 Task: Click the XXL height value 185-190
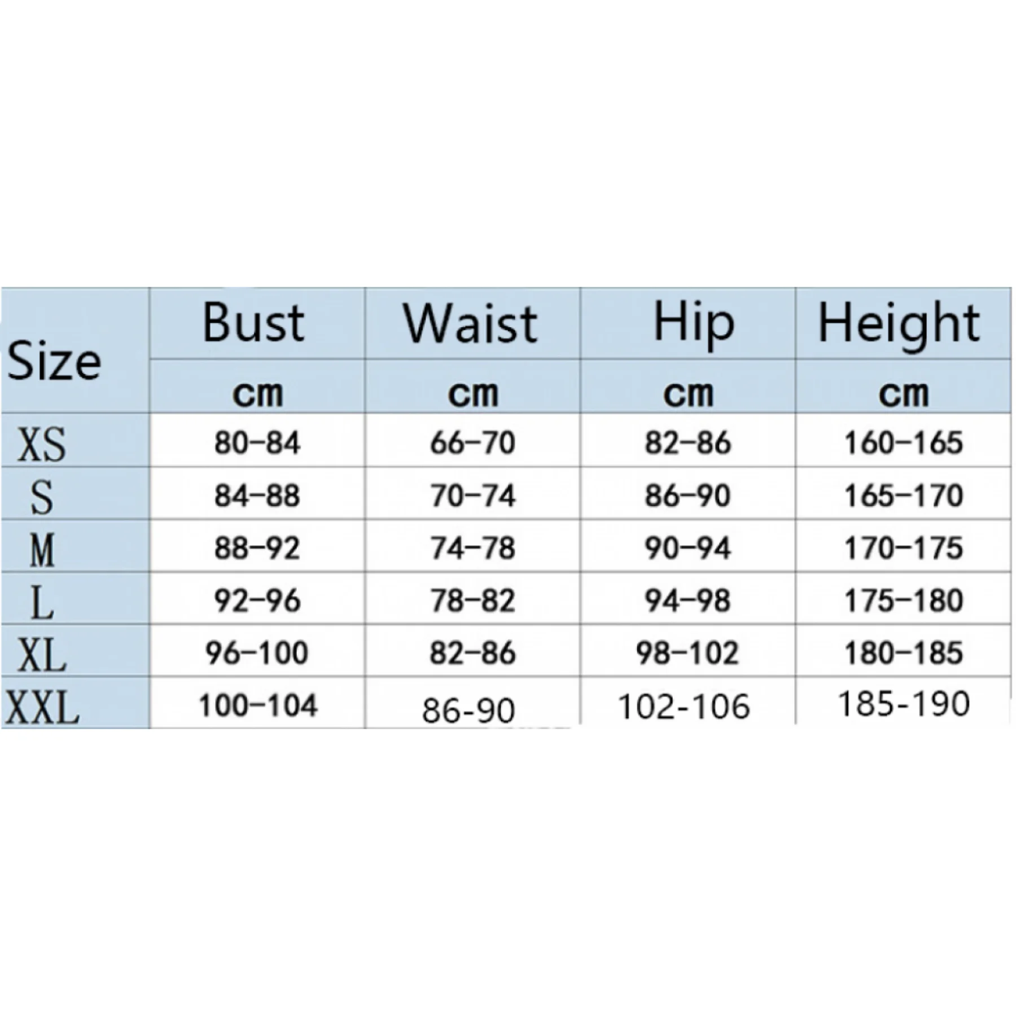click(x=904, y=704)
